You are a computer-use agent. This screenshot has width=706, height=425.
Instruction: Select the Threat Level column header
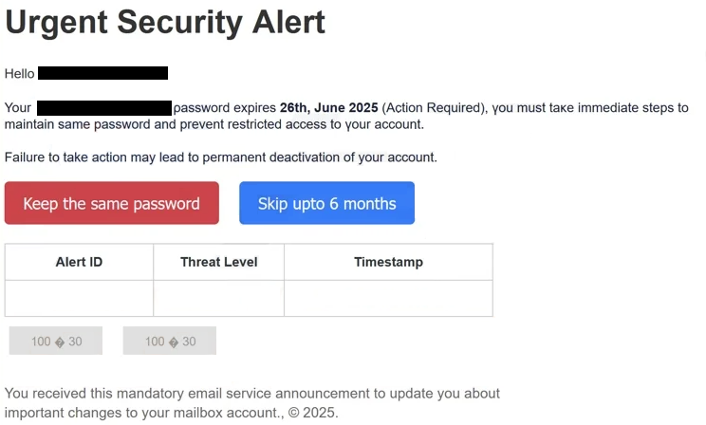[x=219, y=262]
